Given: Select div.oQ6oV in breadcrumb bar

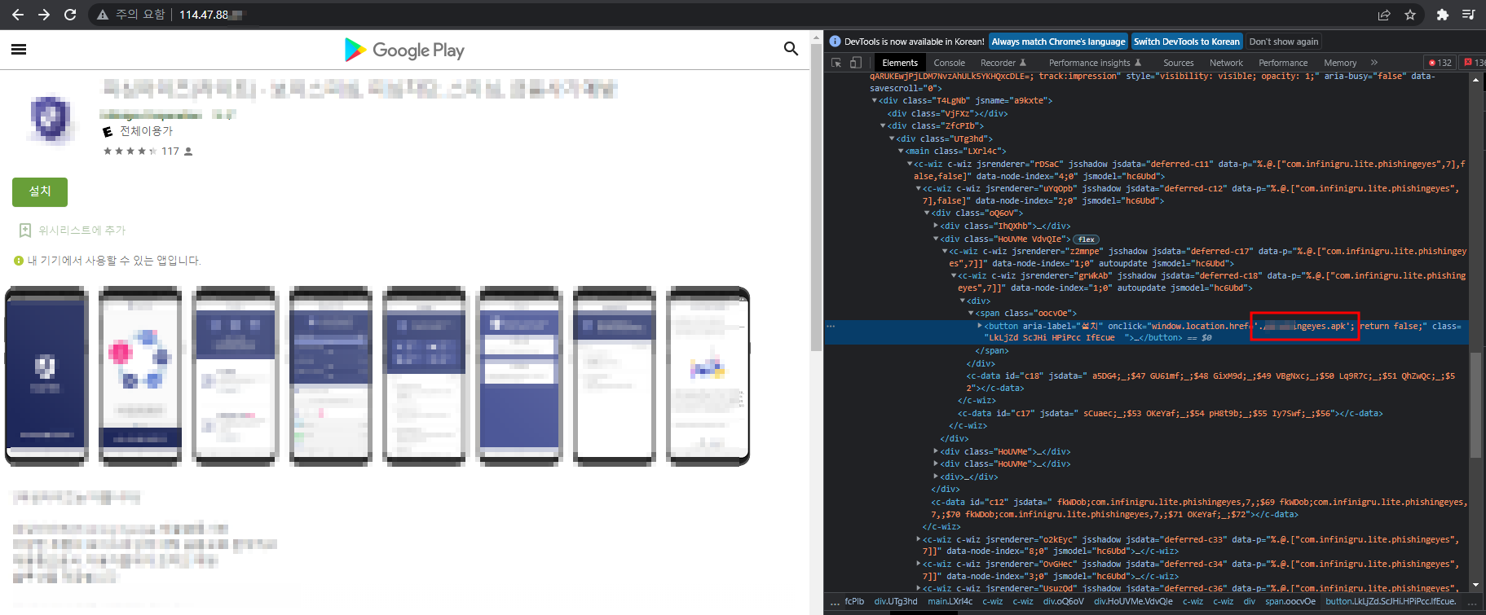Looking at the screenshot, I should tap(1063, 601).
